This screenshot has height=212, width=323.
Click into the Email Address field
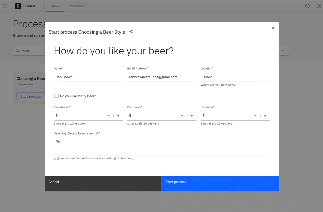(x=162, y=77)
